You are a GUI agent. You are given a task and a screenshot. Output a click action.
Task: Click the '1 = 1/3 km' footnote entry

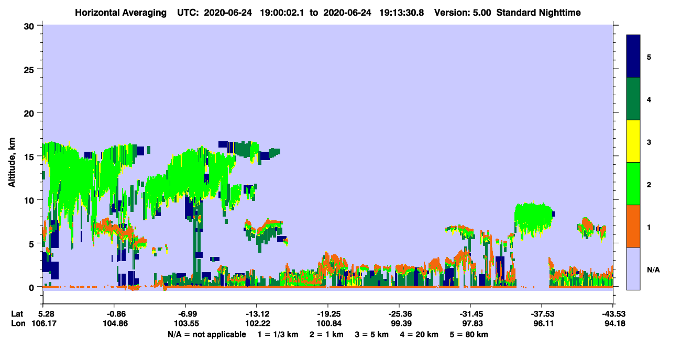point(277,334)
